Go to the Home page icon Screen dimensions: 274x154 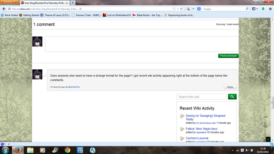click(x=270, y=9)
